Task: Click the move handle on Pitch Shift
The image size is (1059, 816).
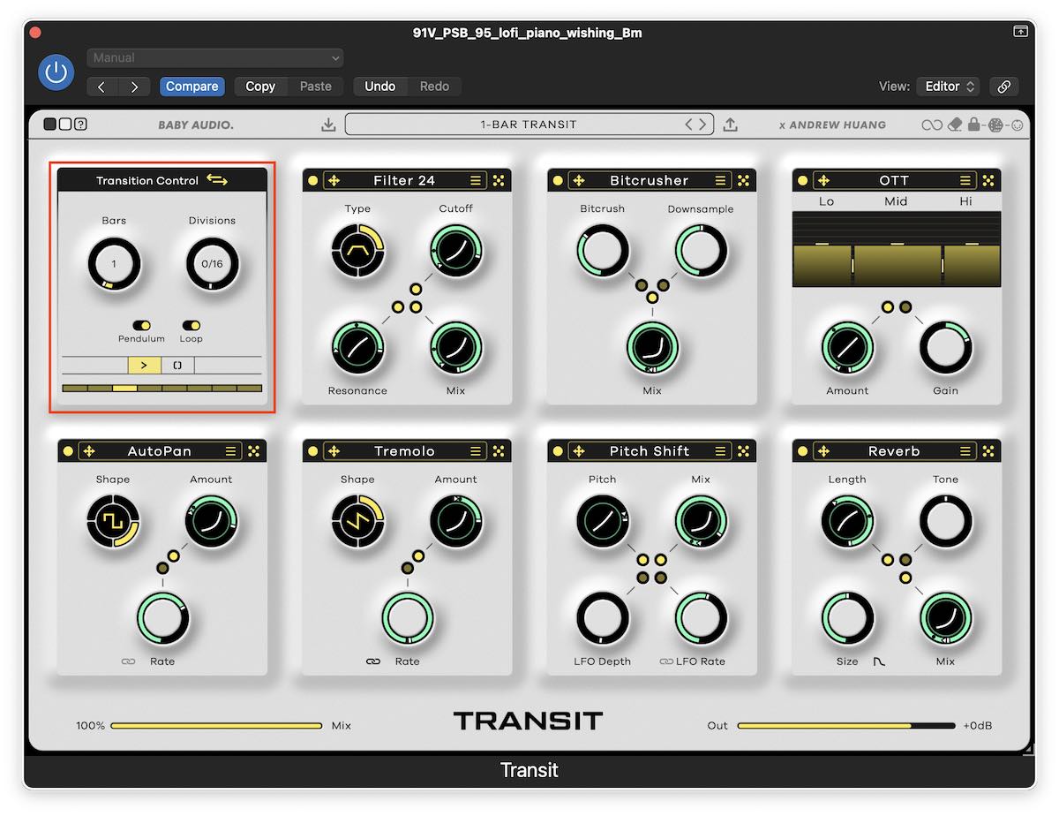Action: [579, 451]
